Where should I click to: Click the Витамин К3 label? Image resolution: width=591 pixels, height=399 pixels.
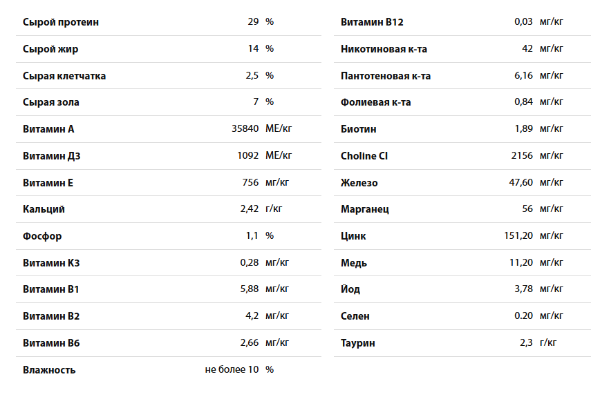coord(51,263)
